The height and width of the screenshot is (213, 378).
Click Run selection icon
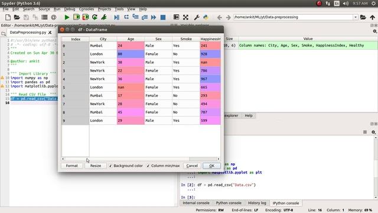[104, 17]
